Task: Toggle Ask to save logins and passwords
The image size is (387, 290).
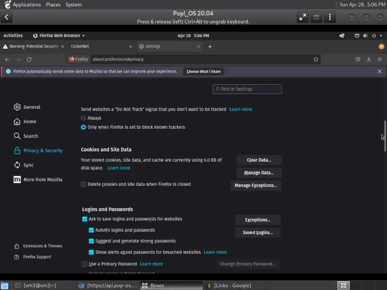Action: [85, 219]
